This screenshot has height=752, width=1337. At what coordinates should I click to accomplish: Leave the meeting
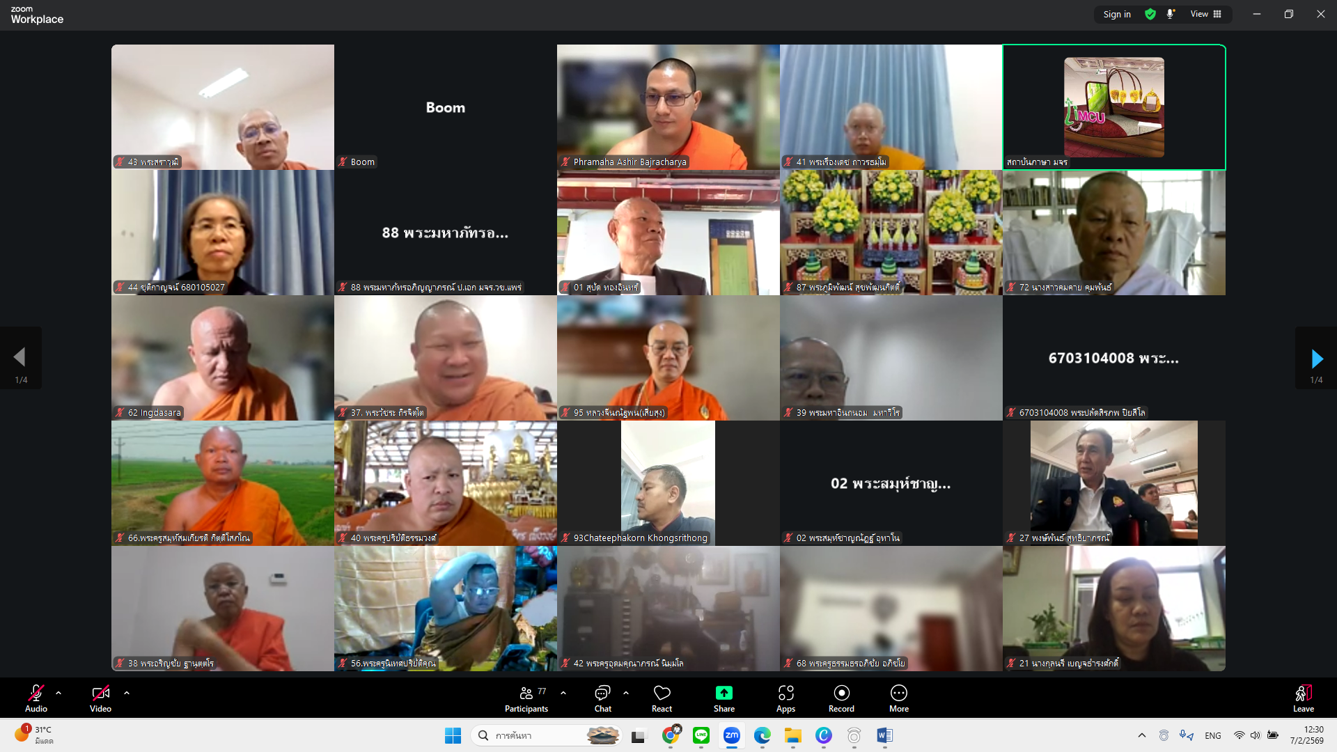point(1303,698)
